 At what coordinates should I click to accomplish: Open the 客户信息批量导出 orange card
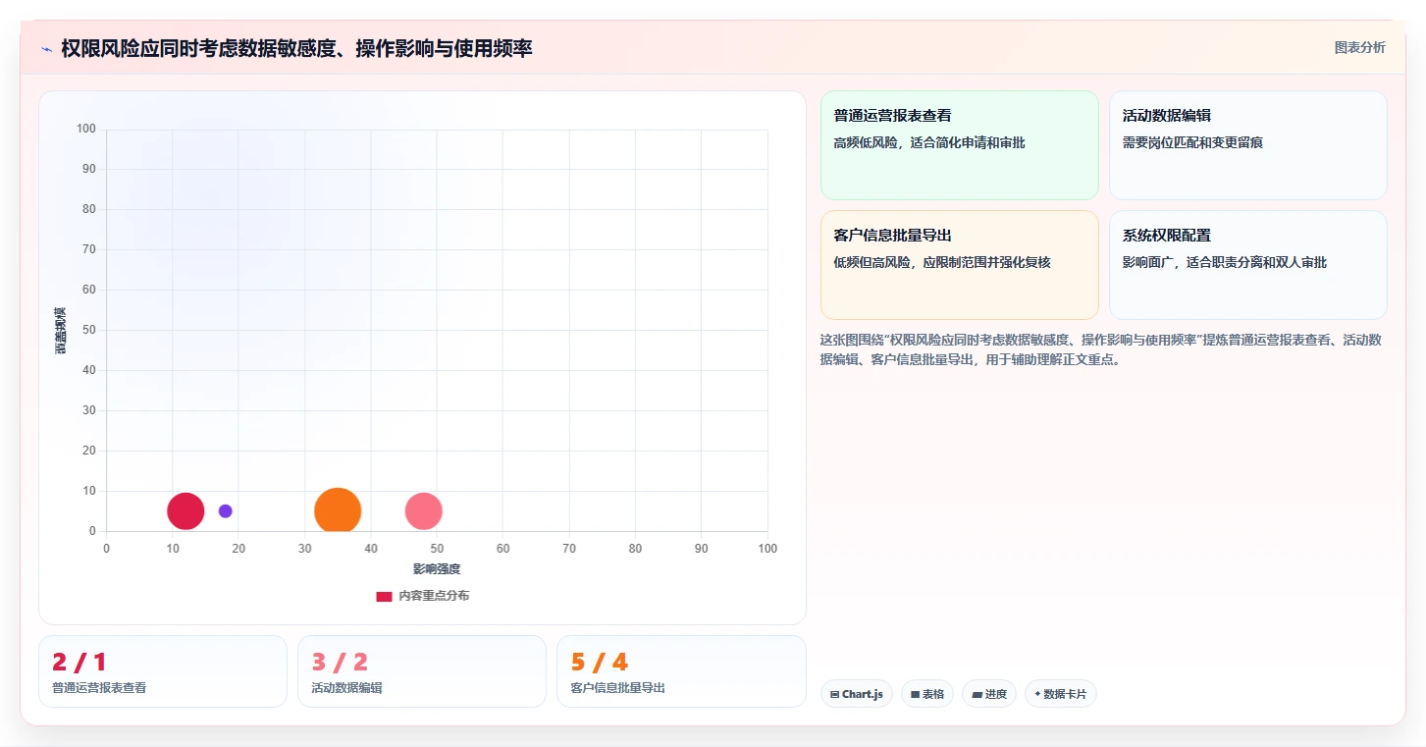click(960, 265)
